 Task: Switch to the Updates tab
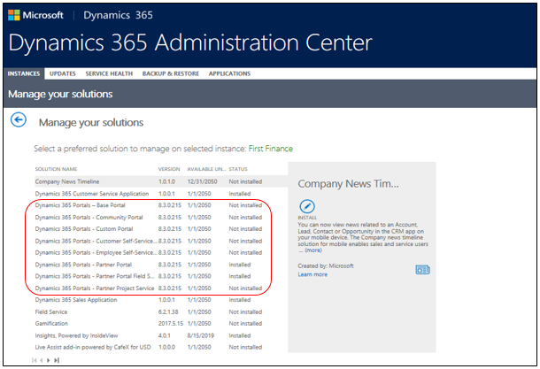62,73
